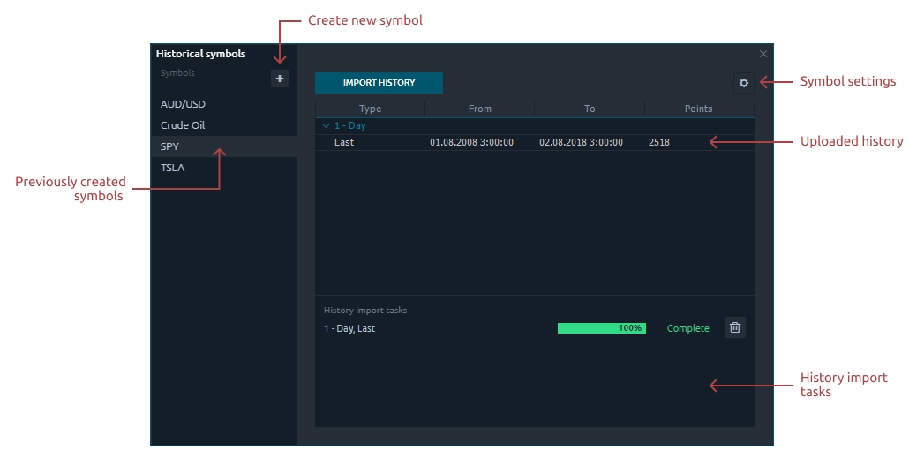Screen dimensions: 909x450
Task: Click the 'Symbols' list label
Action: coord(177,73)
